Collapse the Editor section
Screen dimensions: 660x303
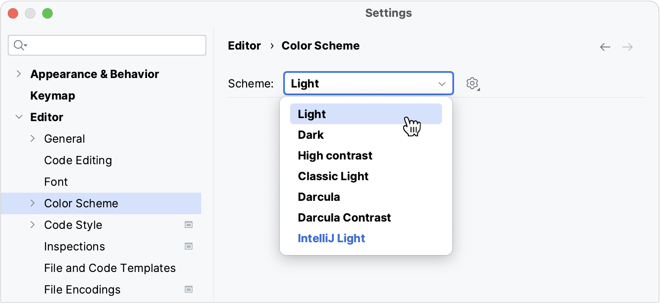pyautogui.click(x=19, y=117)
